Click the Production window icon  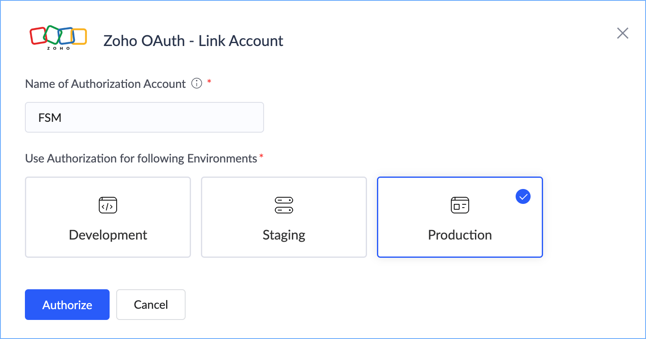pyautogui.click(x=460, y=205)
